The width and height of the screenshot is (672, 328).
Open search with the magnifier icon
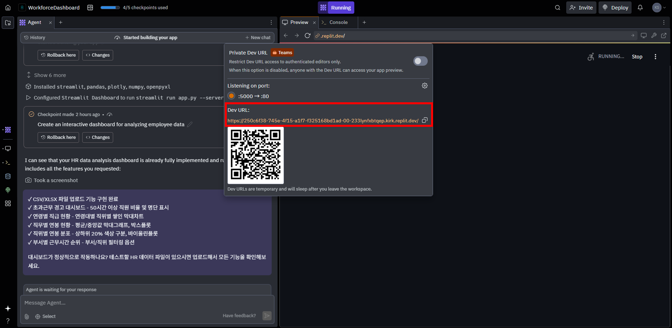tap(557, 7)
